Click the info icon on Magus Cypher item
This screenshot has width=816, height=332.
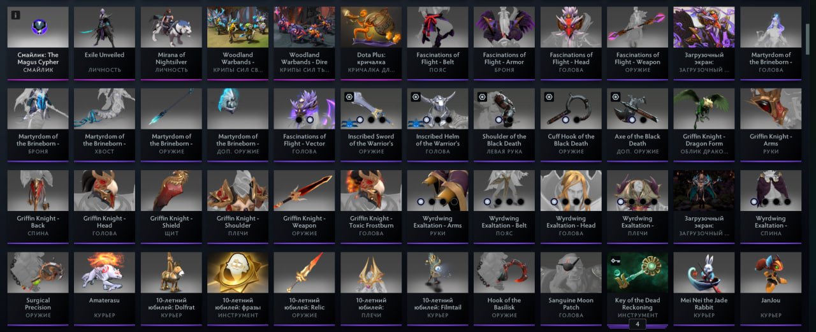[x=16, y=15]
